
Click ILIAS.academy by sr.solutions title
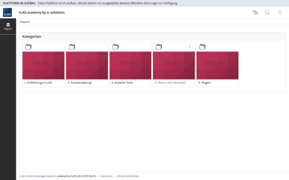[41, 12]
